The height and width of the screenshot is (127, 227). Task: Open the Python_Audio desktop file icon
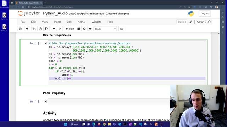click(4, 4)
